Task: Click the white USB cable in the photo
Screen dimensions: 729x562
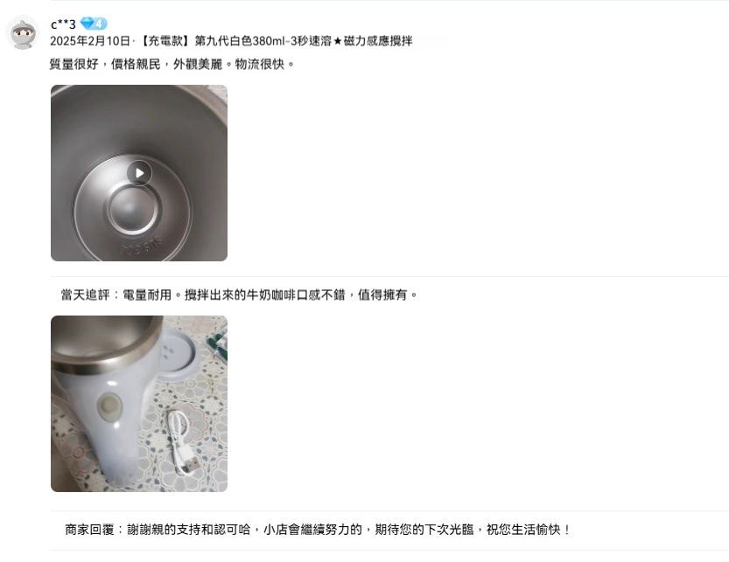Action: 184,441
